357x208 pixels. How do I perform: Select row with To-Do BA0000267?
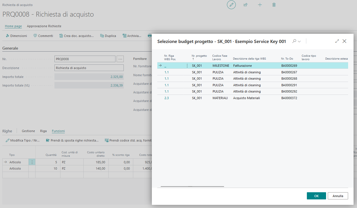(x=253, y=72)
